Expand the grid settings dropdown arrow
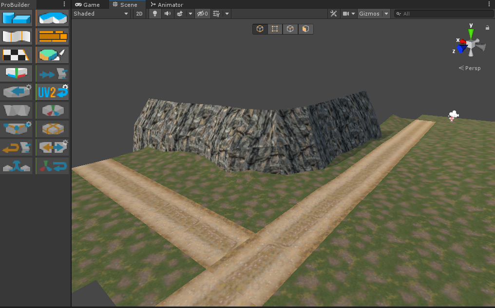Viewport: 495px width, 308px height. point(227,14)
